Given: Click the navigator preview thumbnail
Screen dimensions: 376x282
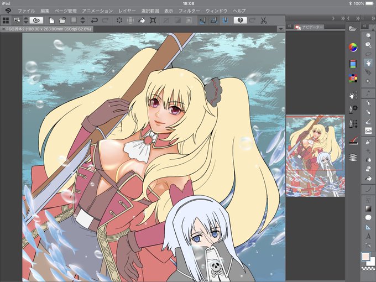Looking at the screenshot, I should (315, 156).
